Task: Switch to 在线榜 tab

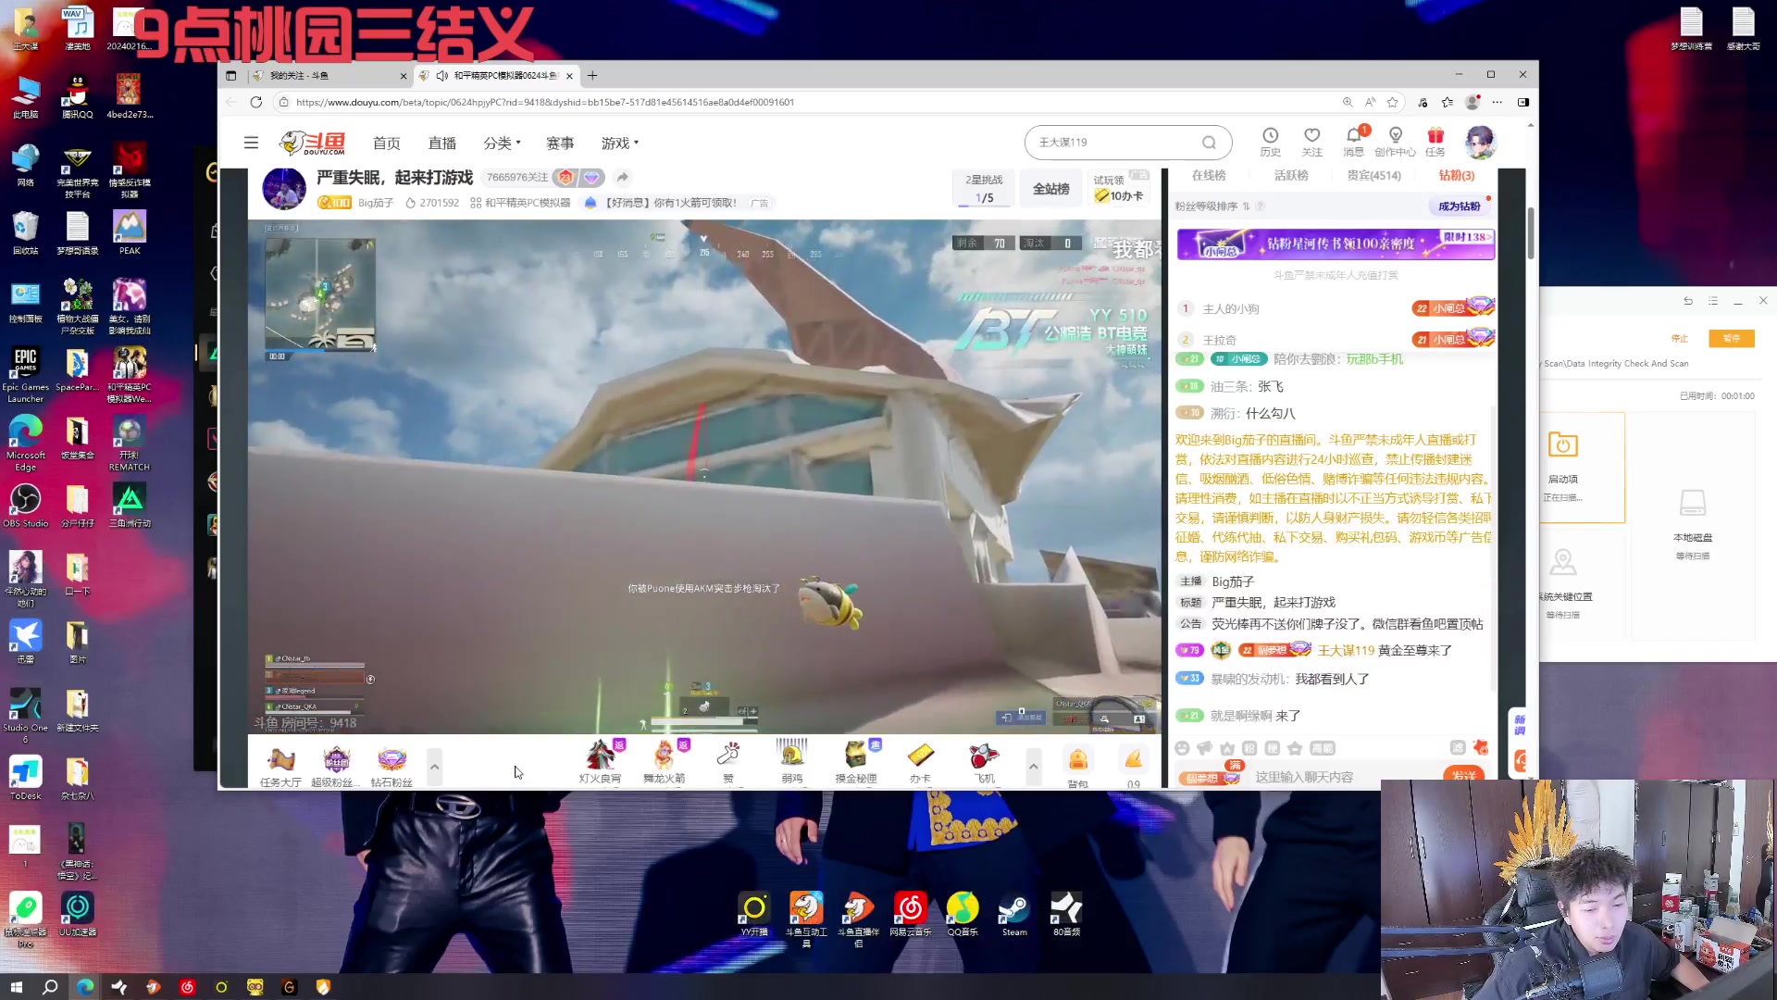Action: (1209, 175)
